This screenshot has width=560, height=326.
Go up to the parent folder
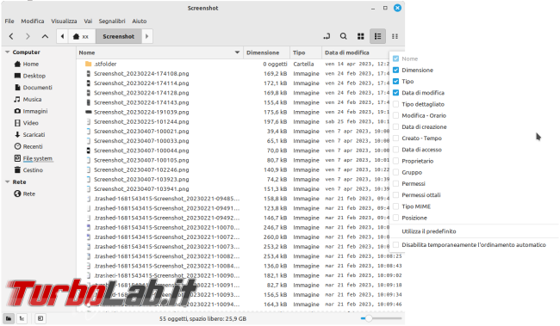45,36
